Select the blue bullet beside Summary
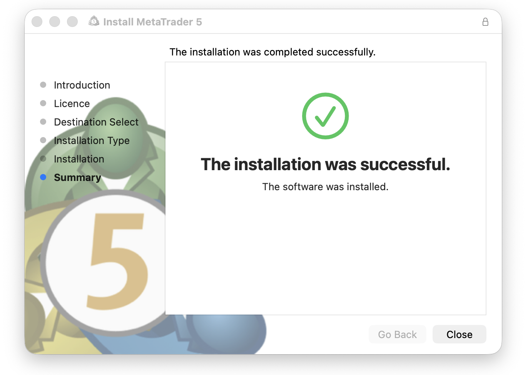The width and height of the screenshot is (528, 375). (43, 177)
